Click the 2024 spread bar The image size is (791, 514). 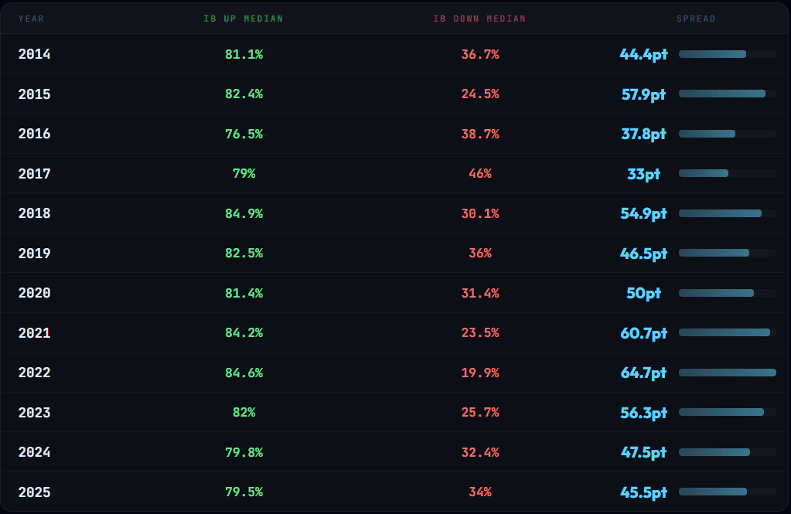727,452
